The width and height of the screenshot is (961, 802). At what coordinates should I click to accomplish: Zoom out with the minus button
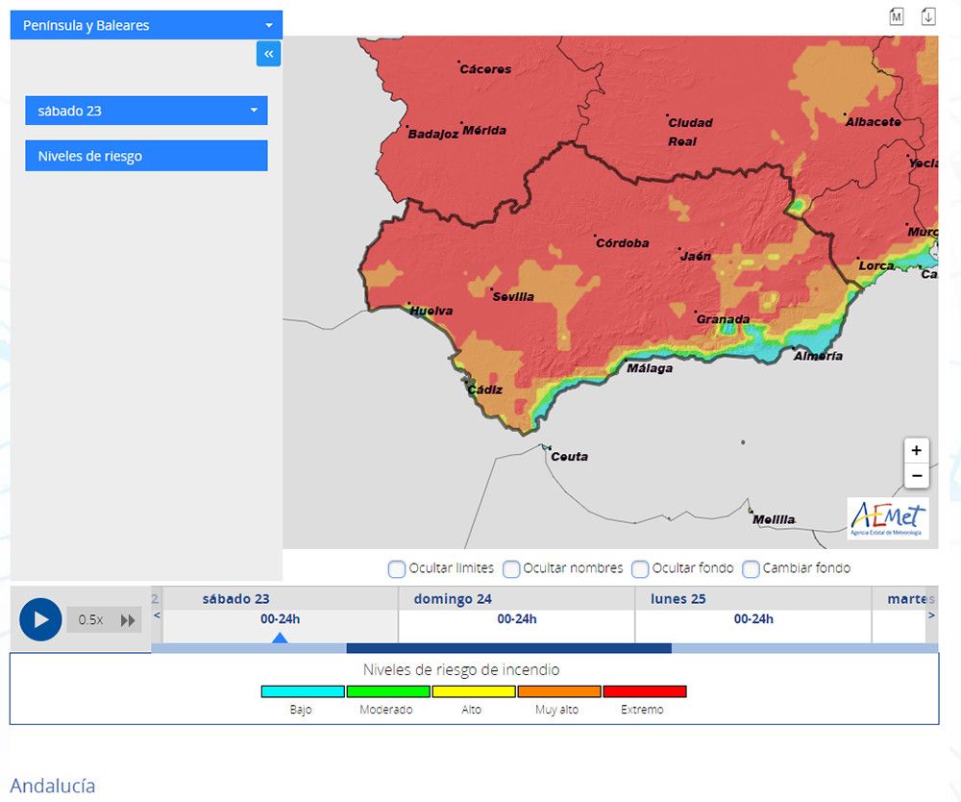coord(916,476)
